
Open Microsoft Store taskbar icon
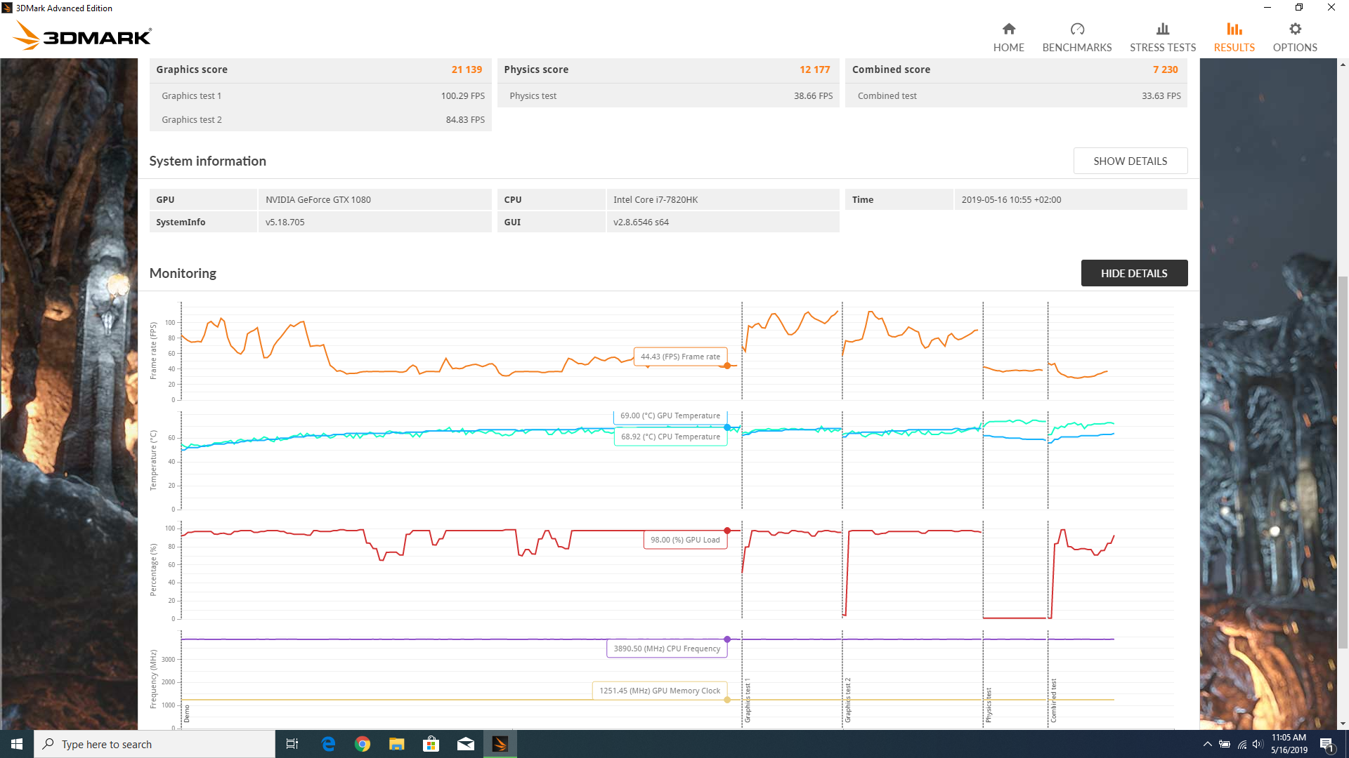[x=431, y=744]
